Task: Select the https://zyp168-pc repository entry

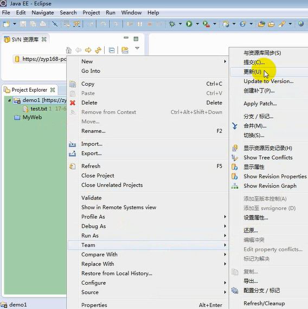Action: tap(44, 59)
